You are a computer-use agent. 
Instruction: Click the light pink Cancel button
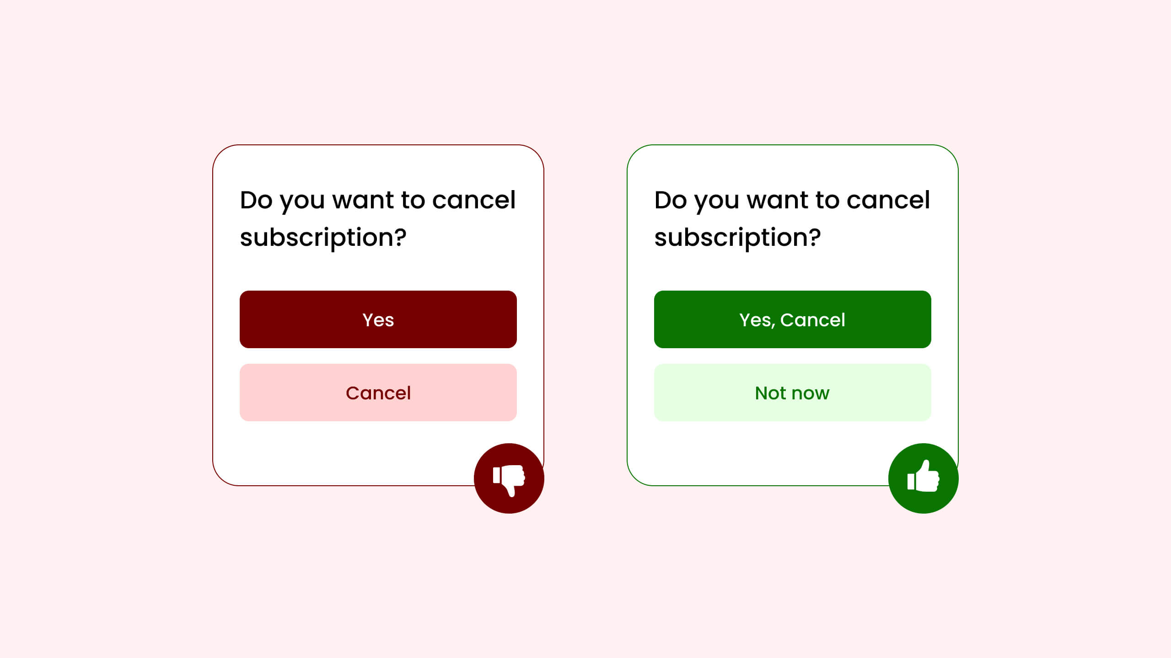point(378,392)
